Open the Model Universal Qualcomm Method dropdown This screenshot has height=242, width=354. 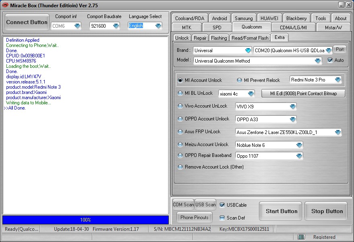(318, 61)
